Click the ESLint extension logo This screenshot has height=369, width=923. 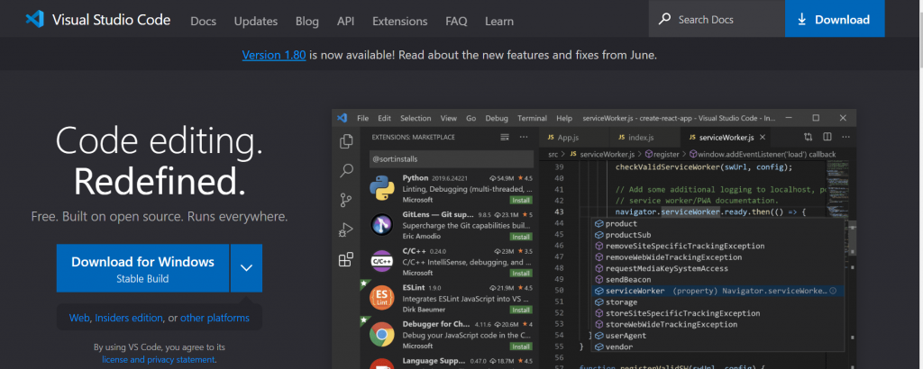[x=381, y=297]
